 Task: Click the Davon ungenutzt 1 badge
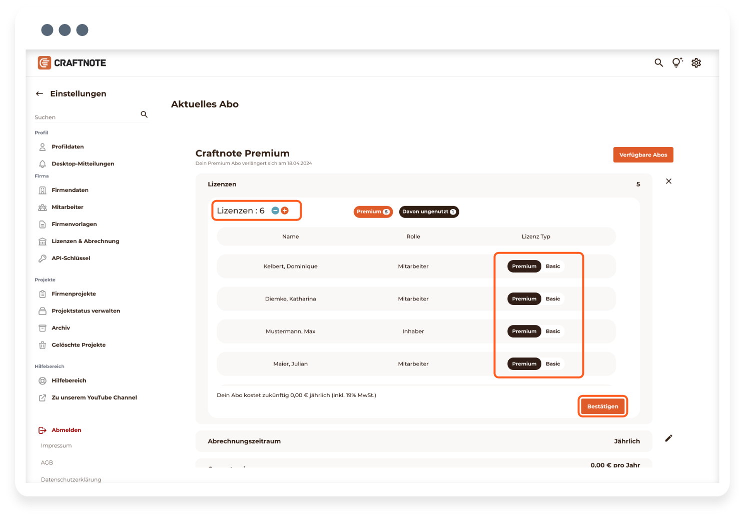429,211
